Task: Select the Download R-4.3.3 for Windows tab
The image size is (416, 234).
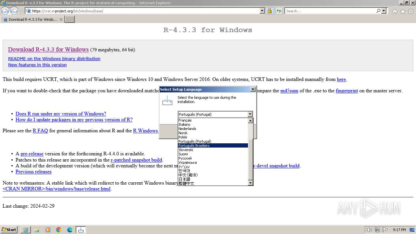Action: point(32,19)
